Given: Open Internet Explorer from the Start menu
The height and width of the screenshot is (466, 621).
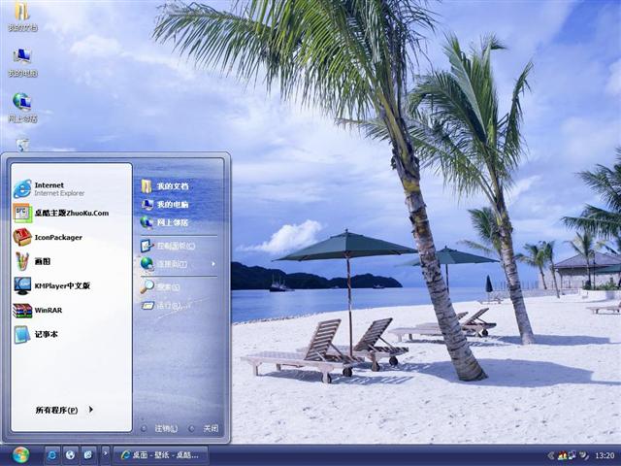Looking at the screenshot, I should click(58, 188).
